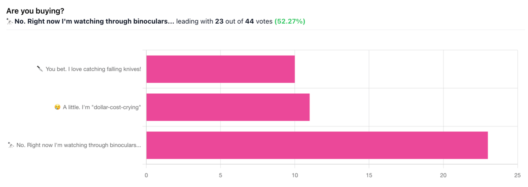Image resolution: width=528 pixels, height=187 pixels.
Task: Click the x-axis tick label 10
Action: pos(295,176)
